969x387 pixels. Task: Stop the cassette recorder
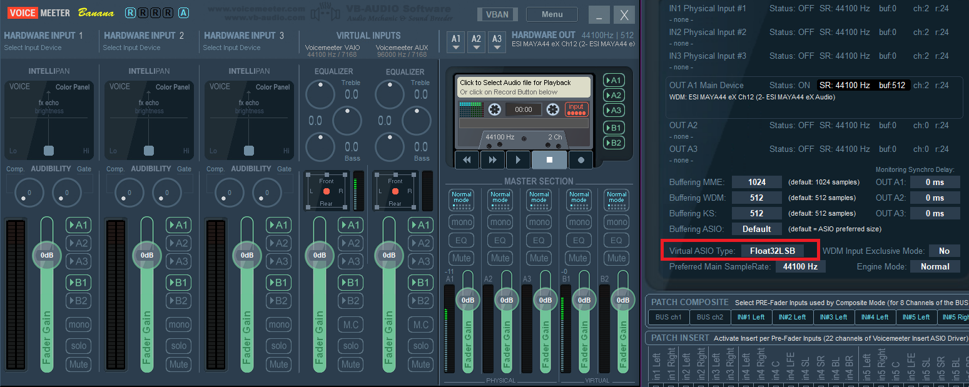[x=549, y=159]
